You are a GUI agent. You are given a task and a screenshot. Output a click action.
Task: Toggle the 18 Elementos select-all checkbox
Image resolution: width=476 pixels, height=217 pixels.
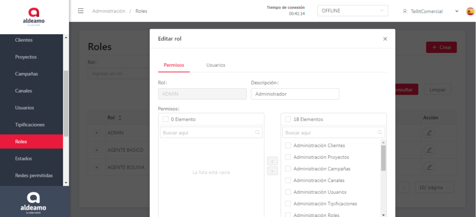point(288,119)
